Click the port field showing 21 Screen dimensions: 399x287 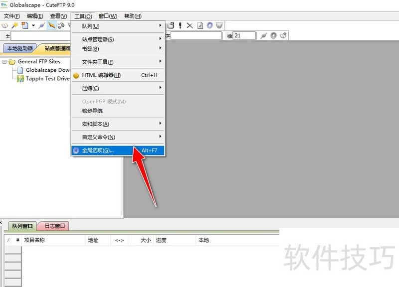tap(244, 36)
